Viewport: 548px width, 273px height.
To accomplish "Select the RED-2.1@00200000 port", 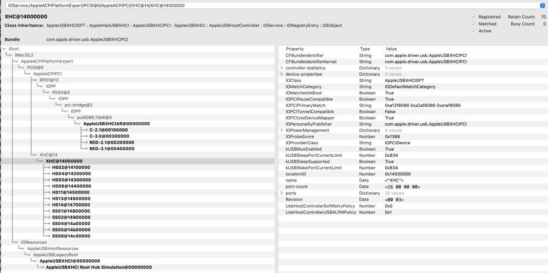I will point(112,143).
